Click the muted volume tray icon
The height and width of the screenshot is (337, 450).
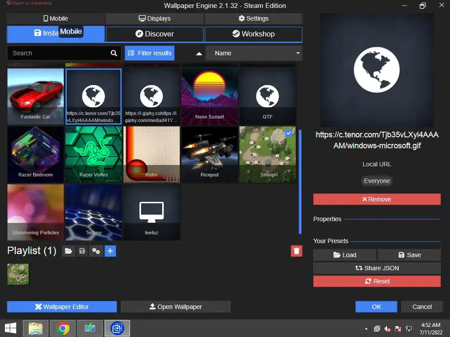click(388, 329)
